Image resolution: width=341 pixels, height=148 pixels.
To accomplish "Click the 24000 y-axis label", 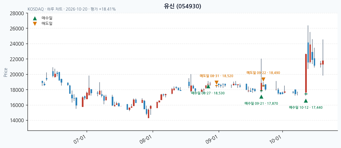I will (x=17, y=44).
